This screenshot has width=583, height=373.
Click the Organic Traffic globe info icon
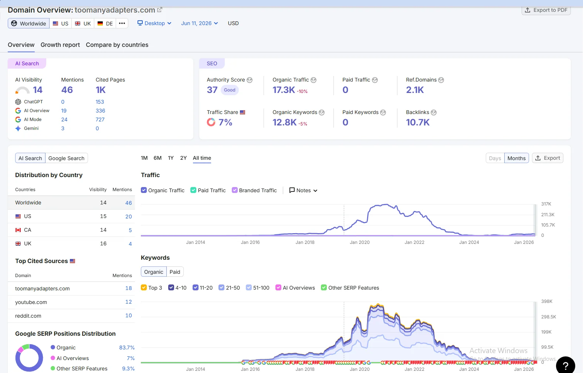(313, 80)
